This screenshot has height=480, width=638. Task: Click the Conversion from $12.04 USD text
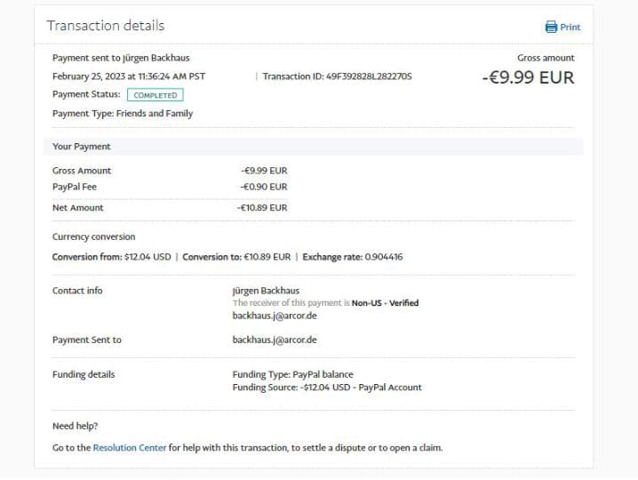111,257
